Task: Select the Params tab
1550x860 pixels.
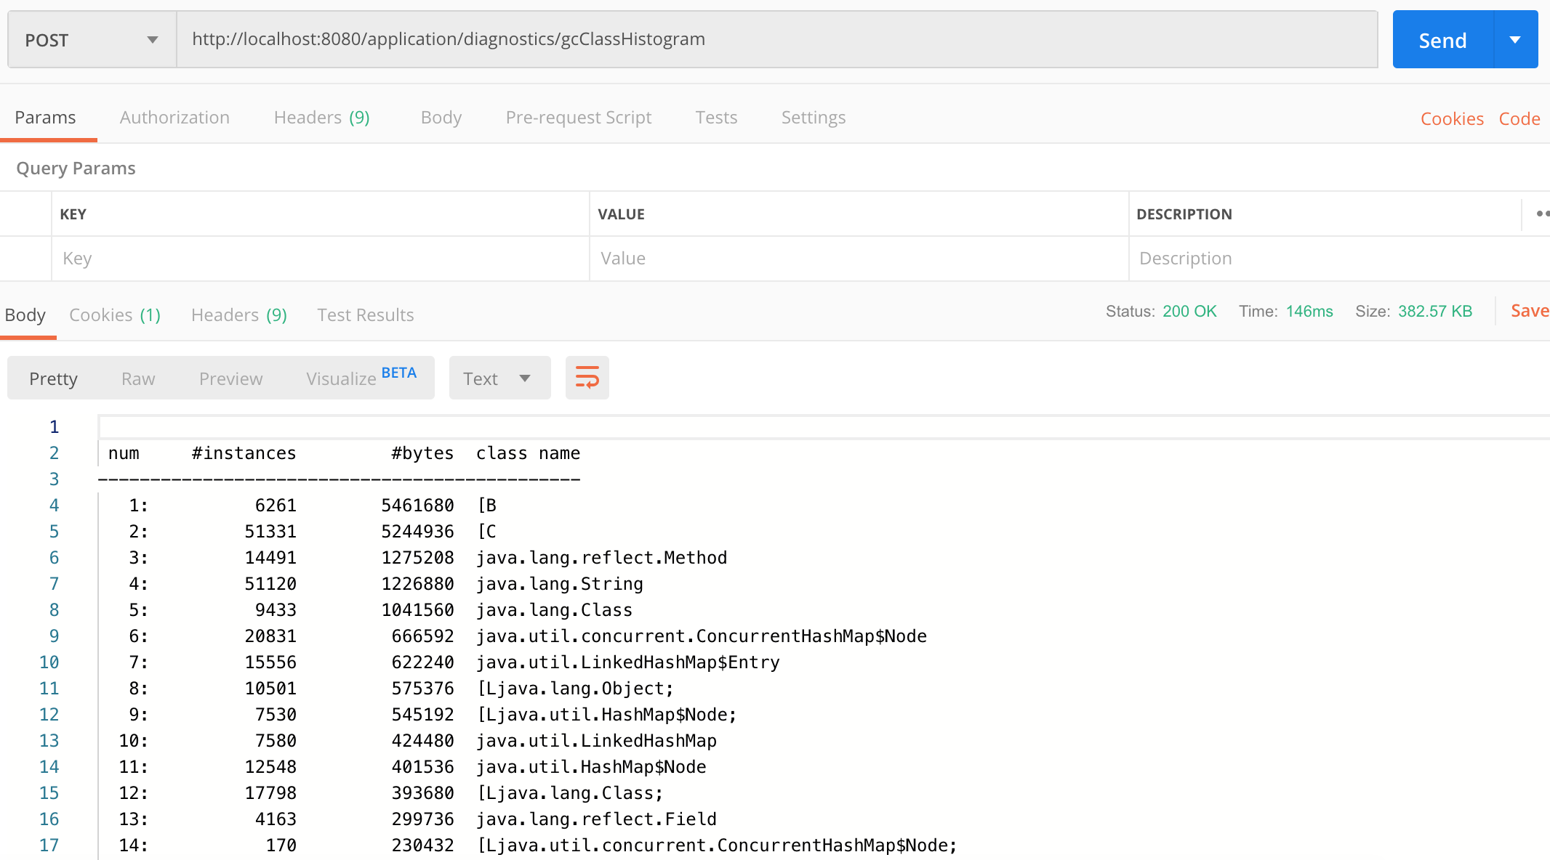Action: (46, 118)
